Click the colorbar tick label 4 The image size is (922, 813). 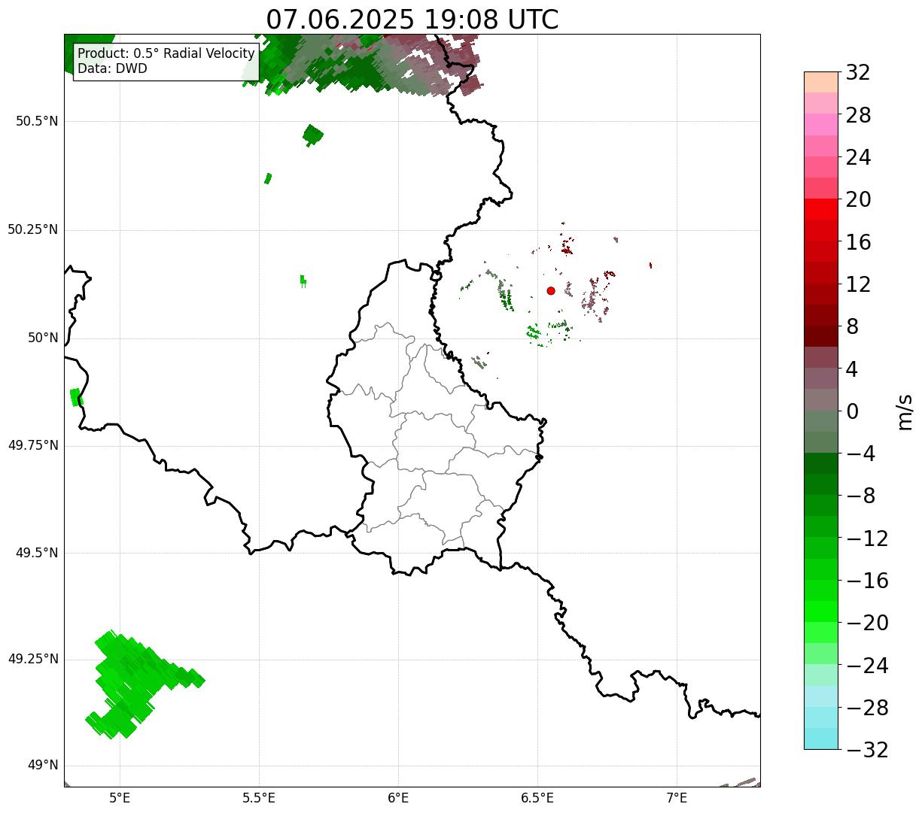click(852, 369)
